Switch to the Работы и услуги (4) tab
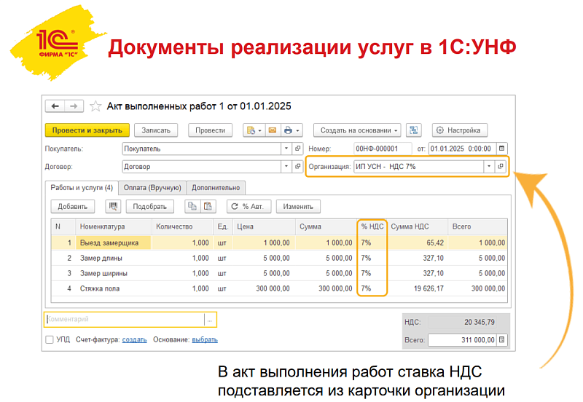The height and width of the screenshot is (402, 583). click(x=82, y=188)
